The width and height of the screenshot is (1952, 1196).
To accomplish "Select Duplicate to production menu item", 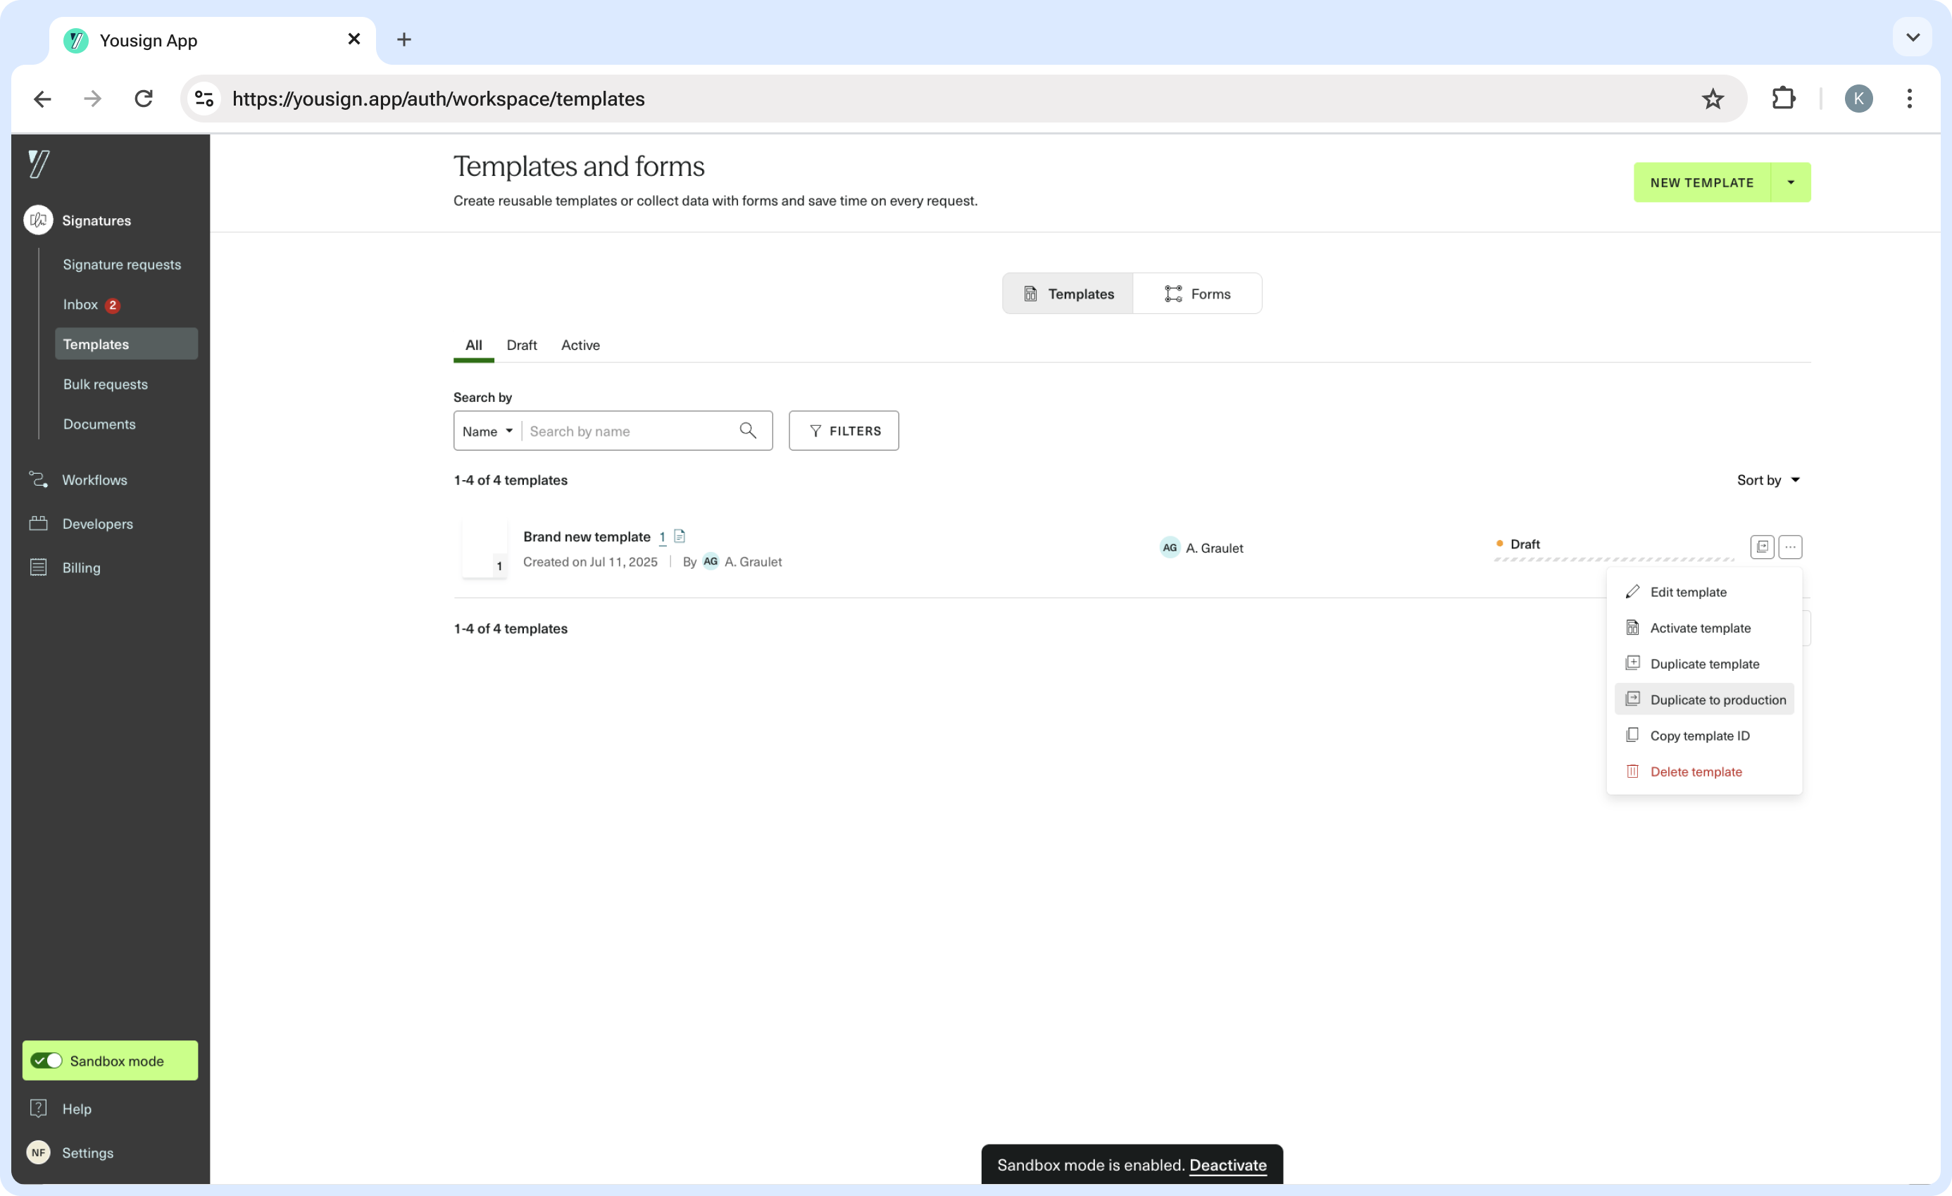I will [x=1717, y=700].
